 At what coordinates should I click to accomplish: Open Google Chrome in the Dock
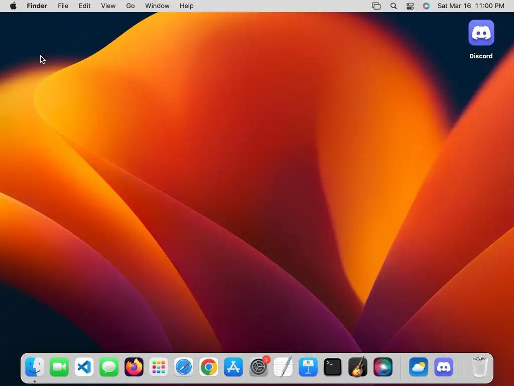pyautogui.click(x=208, y=366)
